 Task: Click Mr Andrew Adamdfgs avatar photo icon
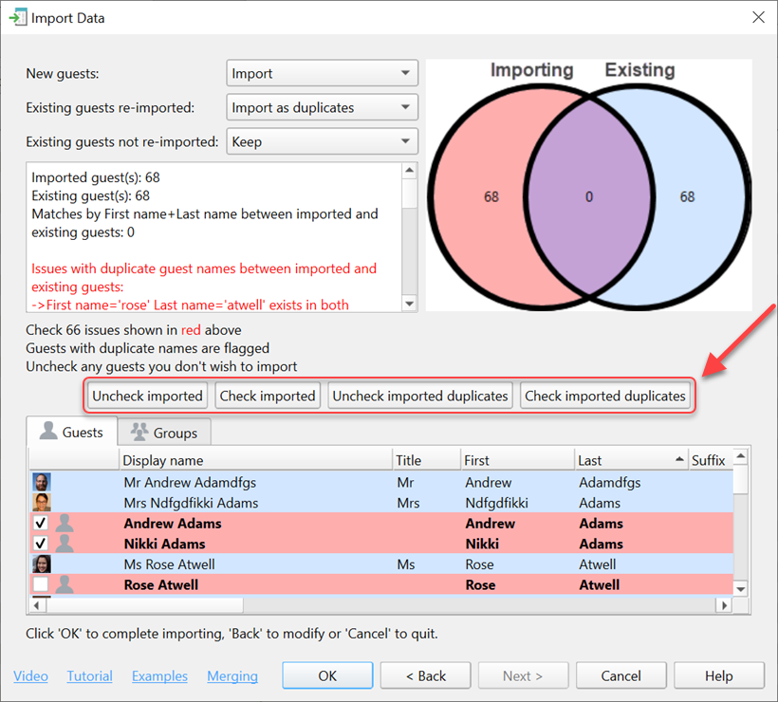(x=41, y=482)
